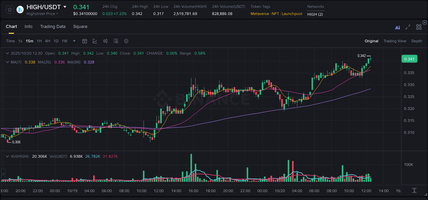Image resolution: width=428 pixels, height=200 pixels.
Task: Select the chart style tool
Action: coord(95,41)
